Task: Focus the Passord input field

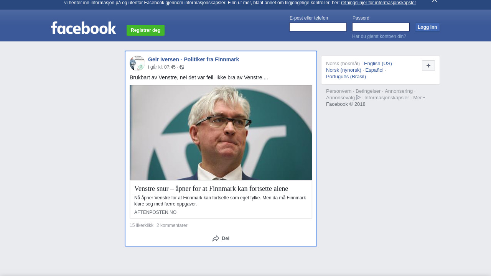Action: pos(381,27)
